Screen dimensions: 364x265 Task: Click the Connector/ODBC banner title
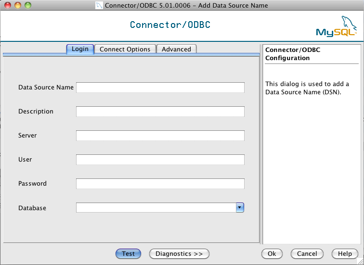pyautogui.click(x=170, y=25)
